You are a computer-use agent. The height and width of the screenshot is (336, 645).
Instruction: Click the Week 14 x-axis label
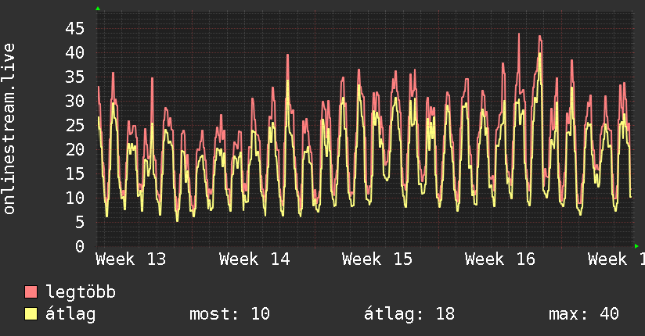(x=254, y=259)
